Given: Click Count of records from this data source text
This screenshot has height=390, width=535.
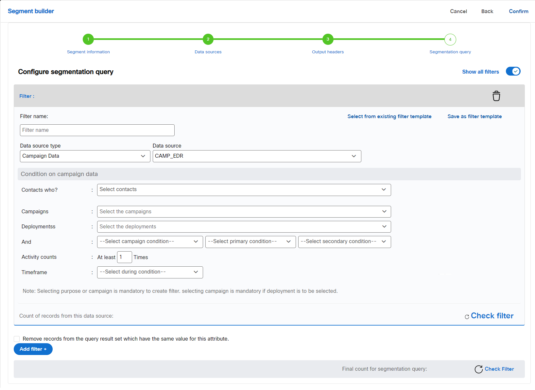Looking at the screenshot, I should click(x=66, y=316).
